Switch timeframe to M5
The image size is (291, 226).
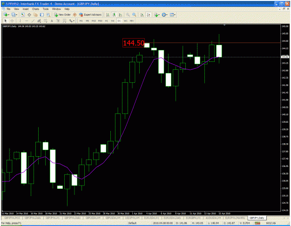click(x=88, y=21)
